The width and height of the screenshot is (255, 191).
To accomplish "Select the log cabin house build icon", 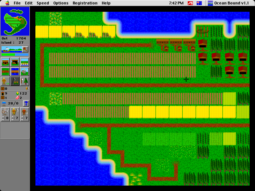I will tap(5, 62).
